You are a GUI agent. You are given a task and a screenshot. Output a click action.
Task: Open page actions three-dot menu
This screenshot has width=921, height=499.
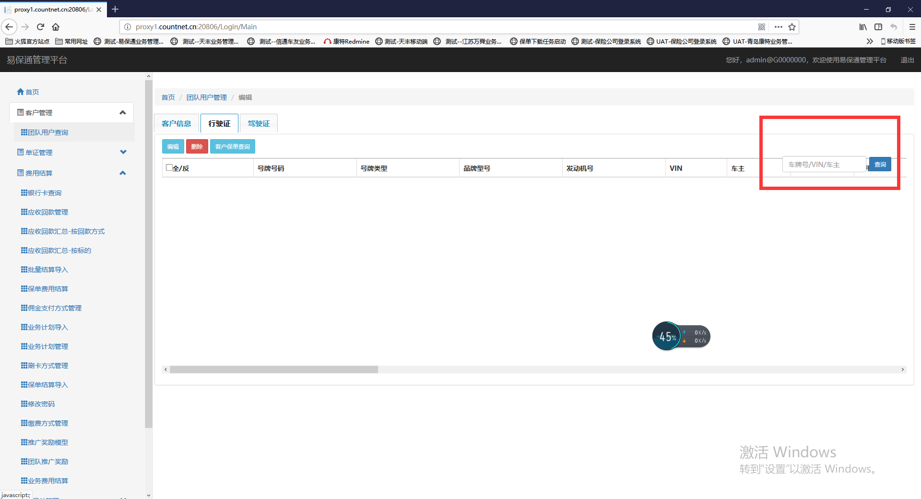(779, 27)
